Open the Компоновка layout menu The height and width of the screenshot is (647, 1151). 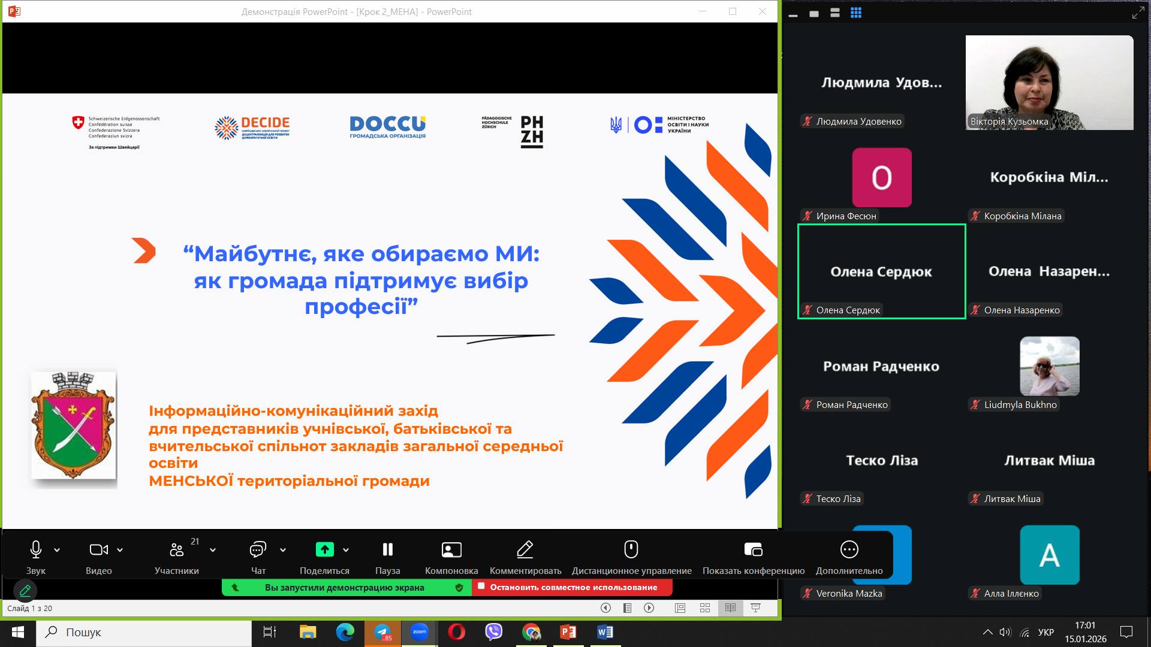(451, 549)
